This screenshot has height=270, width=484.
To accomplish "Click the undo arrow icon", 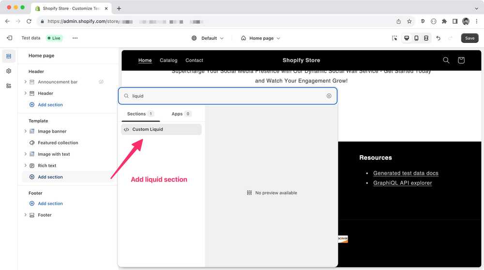I will pyautogui.click(x=439, y=38).
